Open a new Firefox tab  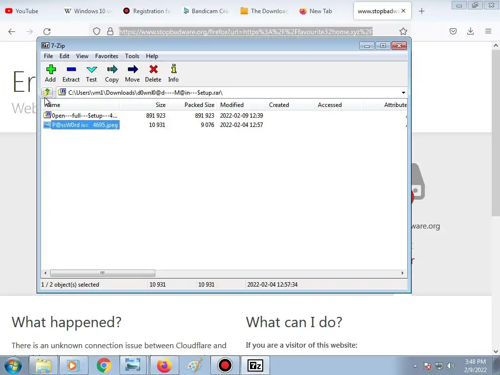[421, 11]
